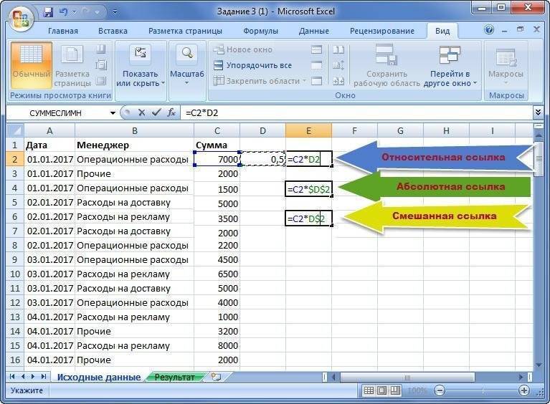Toggle Page Layout view in the status bar
This screenshot has width=550, height=404.
[382, 391]
